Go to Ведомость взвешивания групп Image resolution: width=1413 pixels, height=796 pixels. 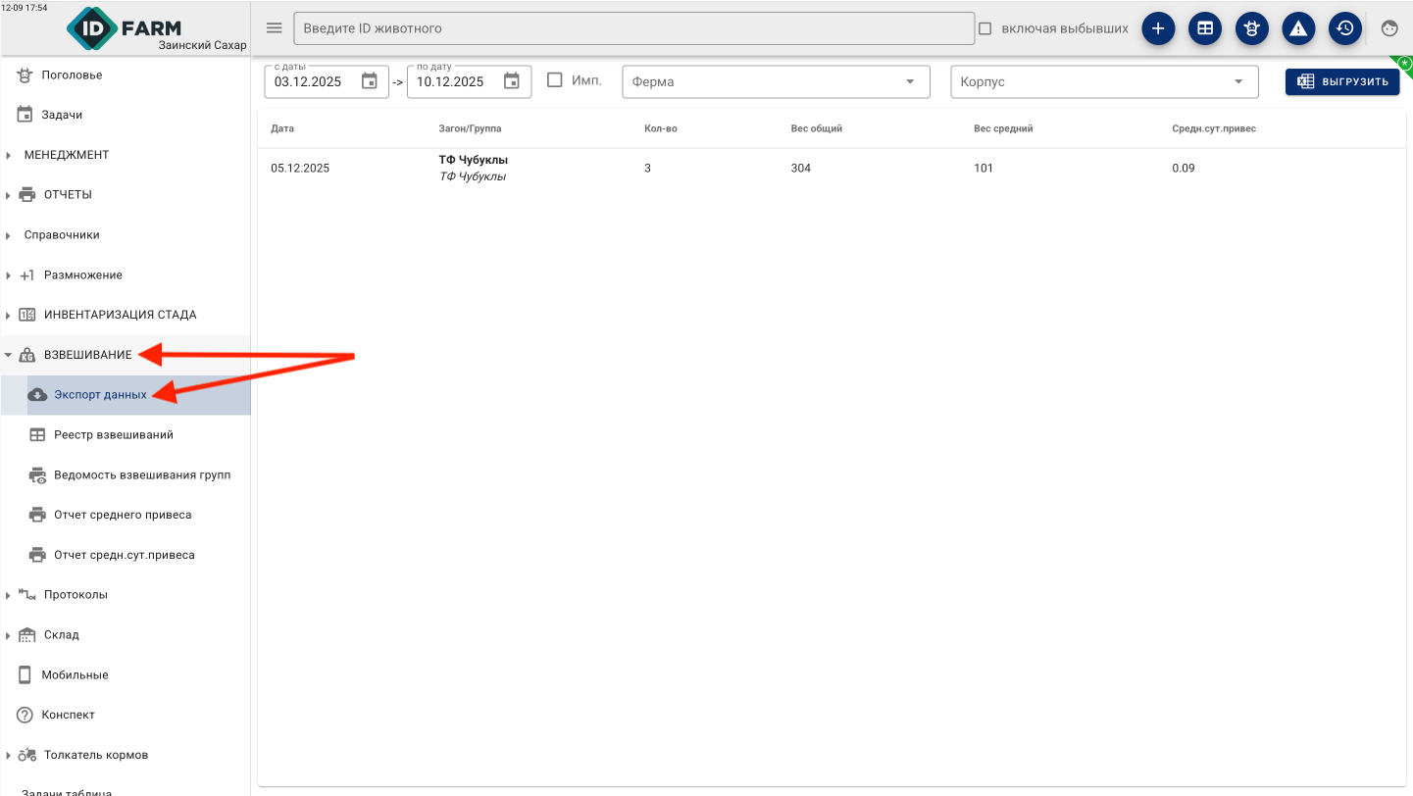point(126,475)
